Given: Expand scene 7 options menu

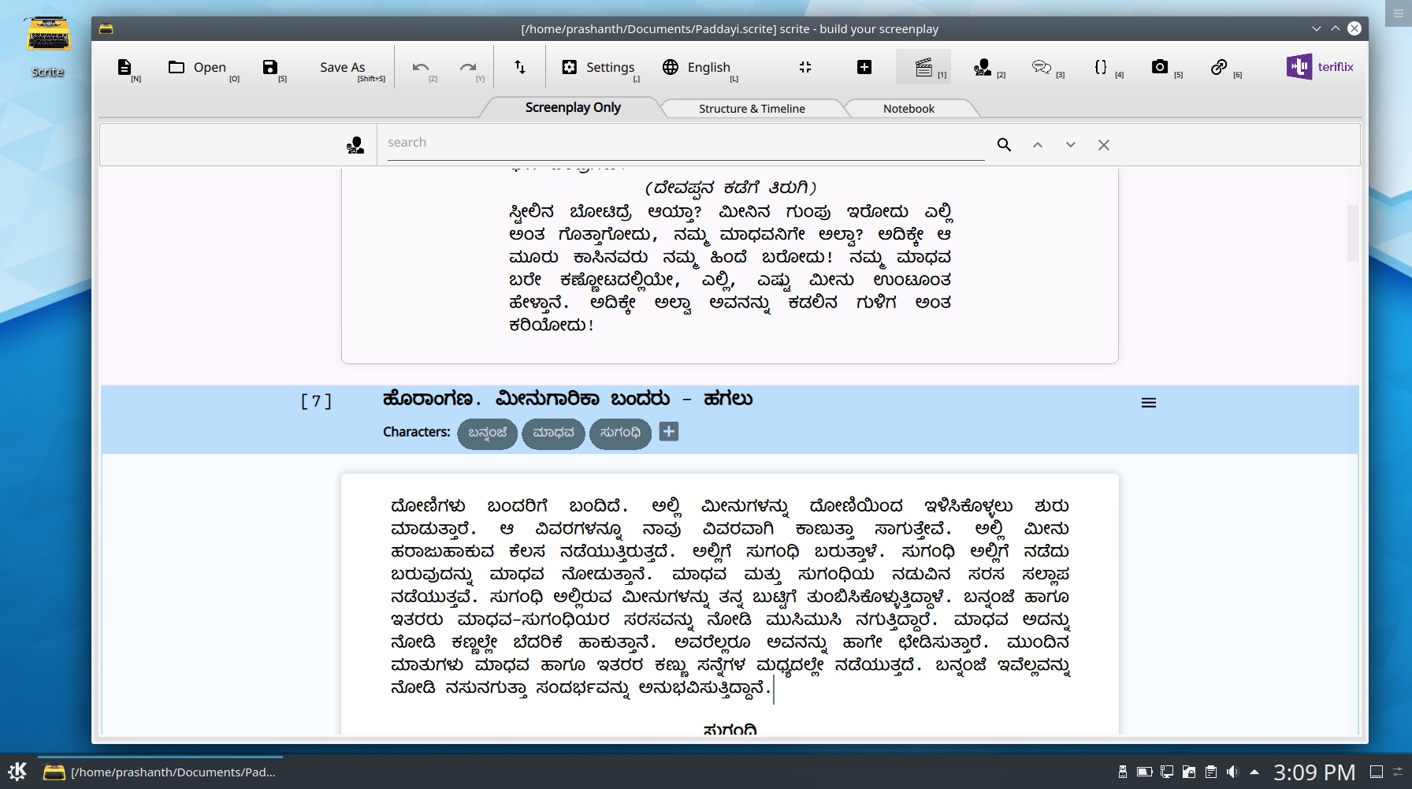Looking at the screenshot, I should [1149, 401].
